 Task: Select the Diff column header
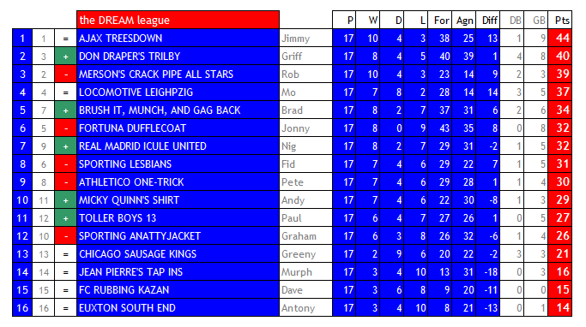pyautogui.click(x=488, y=21)
